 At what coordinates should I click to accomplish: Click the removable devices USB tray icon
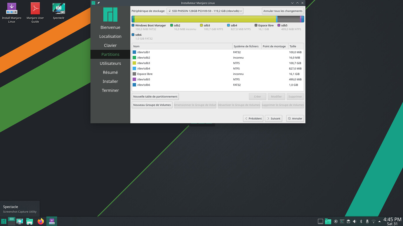(367, 222)
